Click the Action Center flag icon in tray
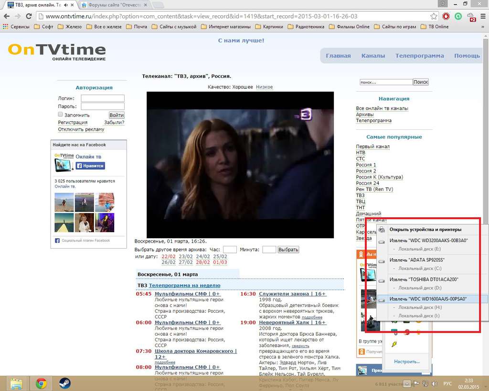This screenshot has height=391, width=489. [416, 383]
